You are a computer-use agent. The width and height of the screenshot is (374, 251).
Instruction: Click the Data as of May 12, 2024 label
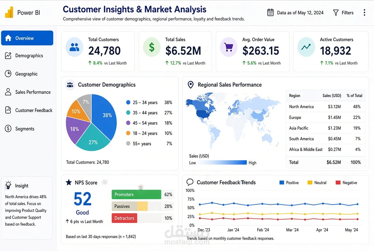pos(300,12)
